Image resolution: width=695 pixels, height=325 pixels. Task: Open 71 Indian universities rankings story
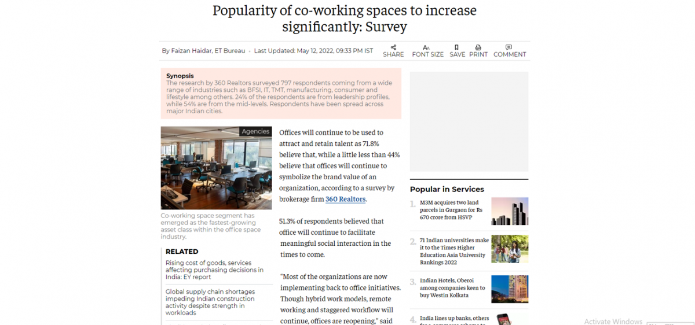454,251
